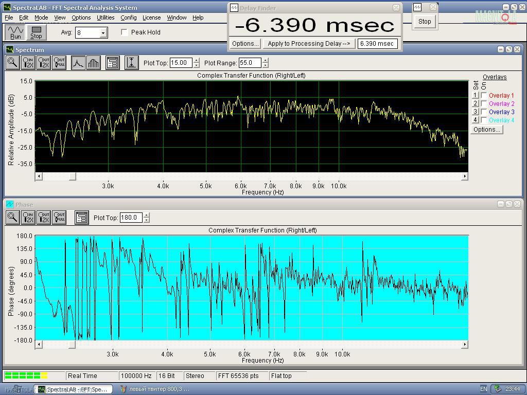Open the File menu
This screenshot has height=395, width=527.
[9, 17]
